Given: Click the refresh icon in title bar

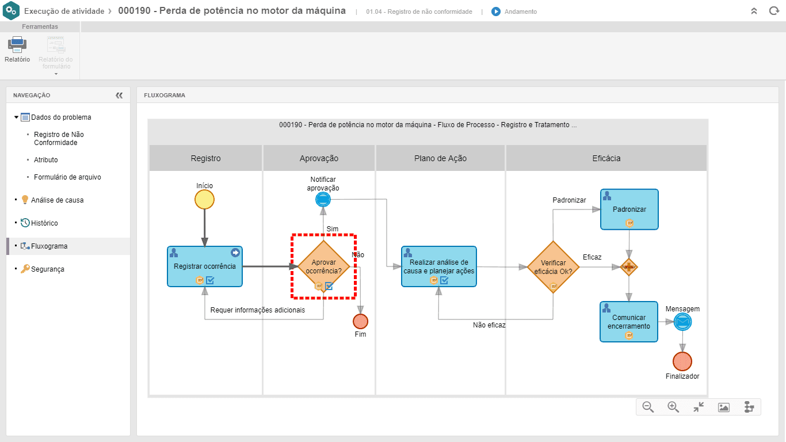Looking at the screenshot, I should coord(774,11).
